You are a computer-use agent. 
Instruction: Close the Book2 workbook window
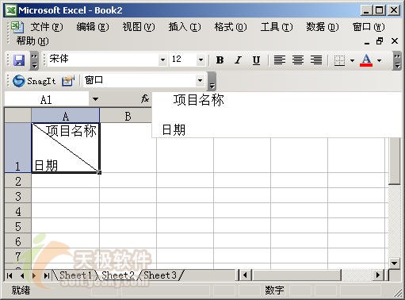click(x=395, y=41)
